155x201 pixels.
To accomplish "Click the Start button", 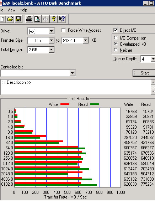I will tap(144, 73).
